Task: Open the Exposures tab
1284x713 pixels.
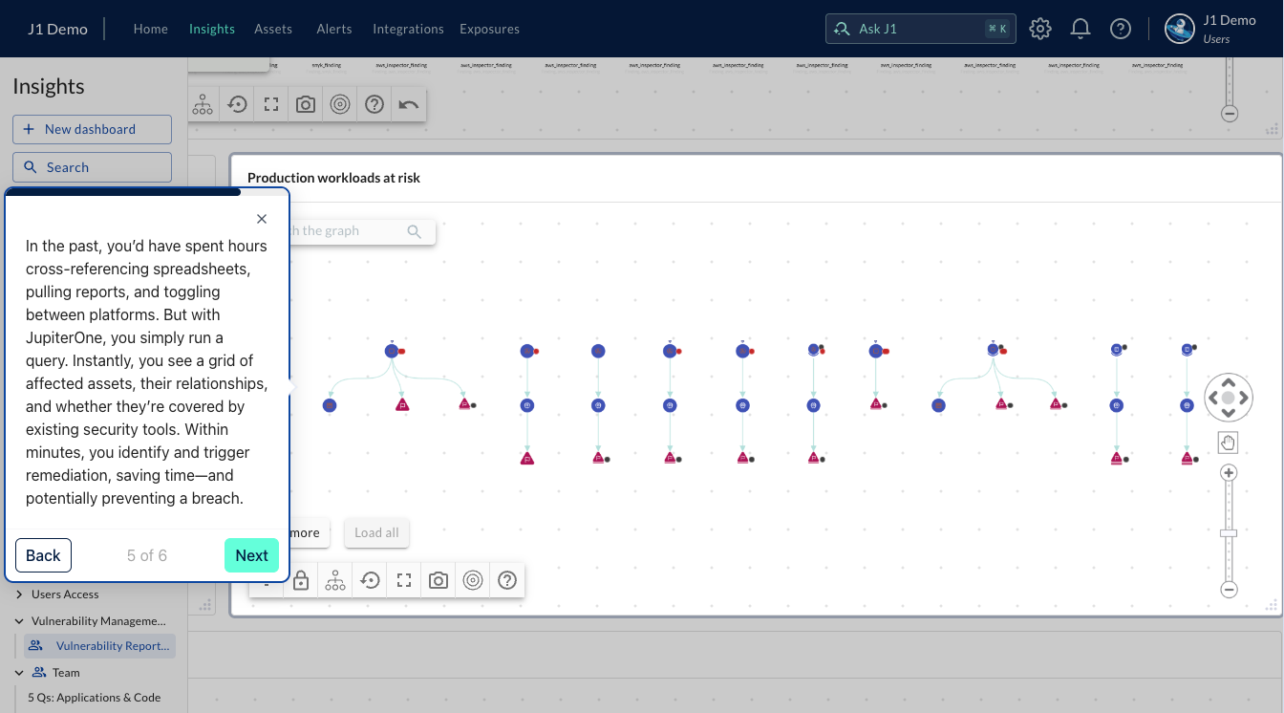Action: click(489, 29)
